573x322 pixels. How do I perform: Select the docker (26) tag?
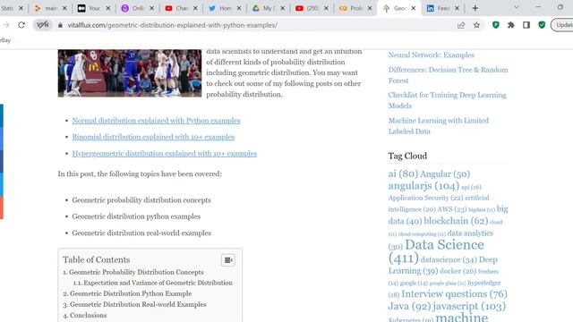pos(458,271)
